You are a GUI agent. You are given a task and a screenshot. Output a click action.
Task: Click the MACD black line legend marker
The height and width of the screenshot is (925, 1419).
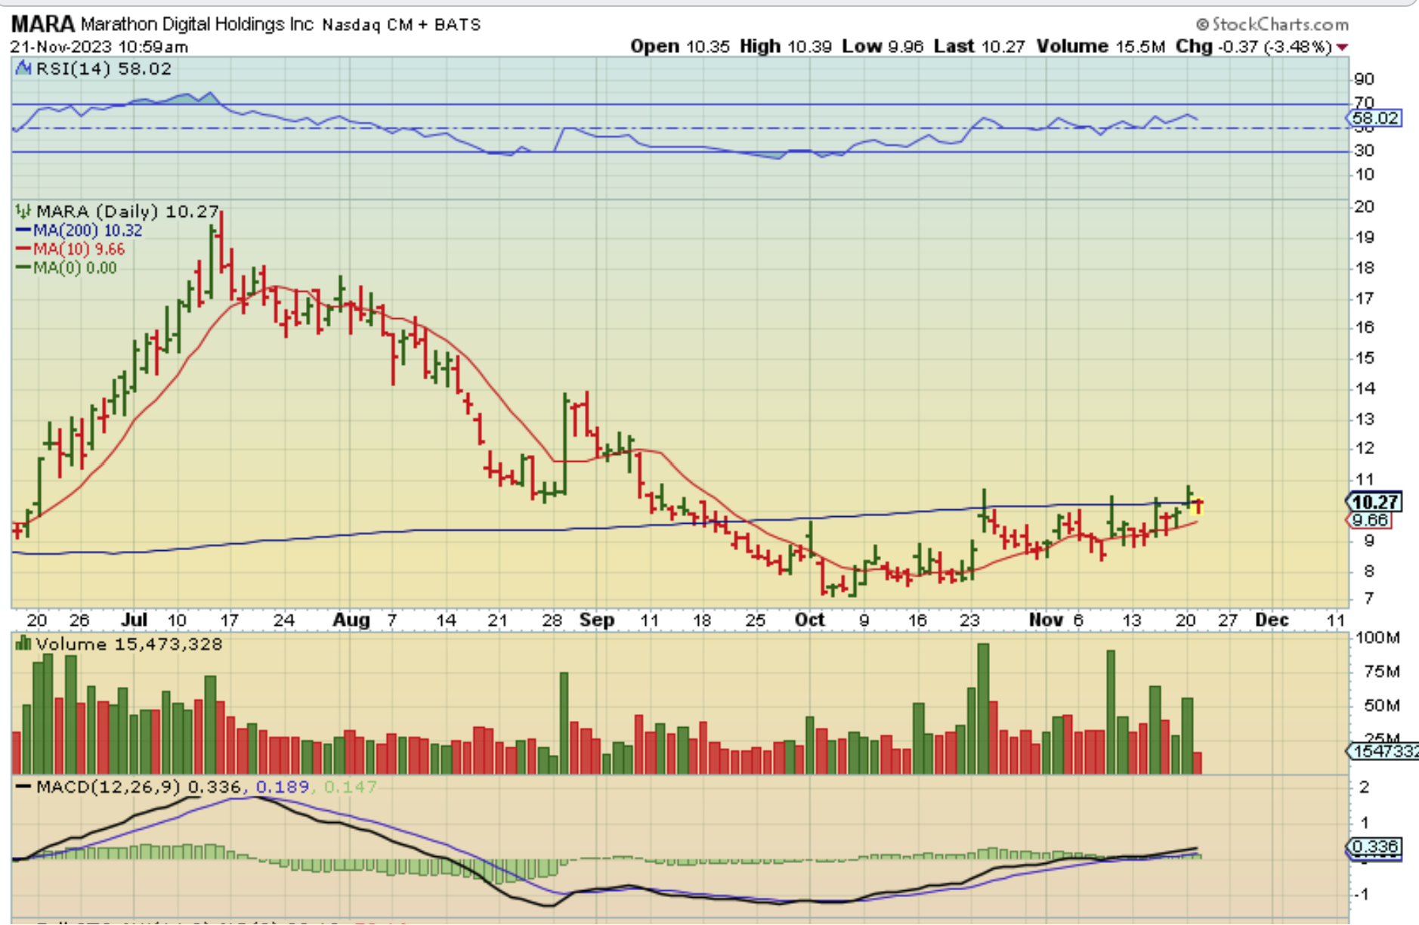tap(23, 787)
